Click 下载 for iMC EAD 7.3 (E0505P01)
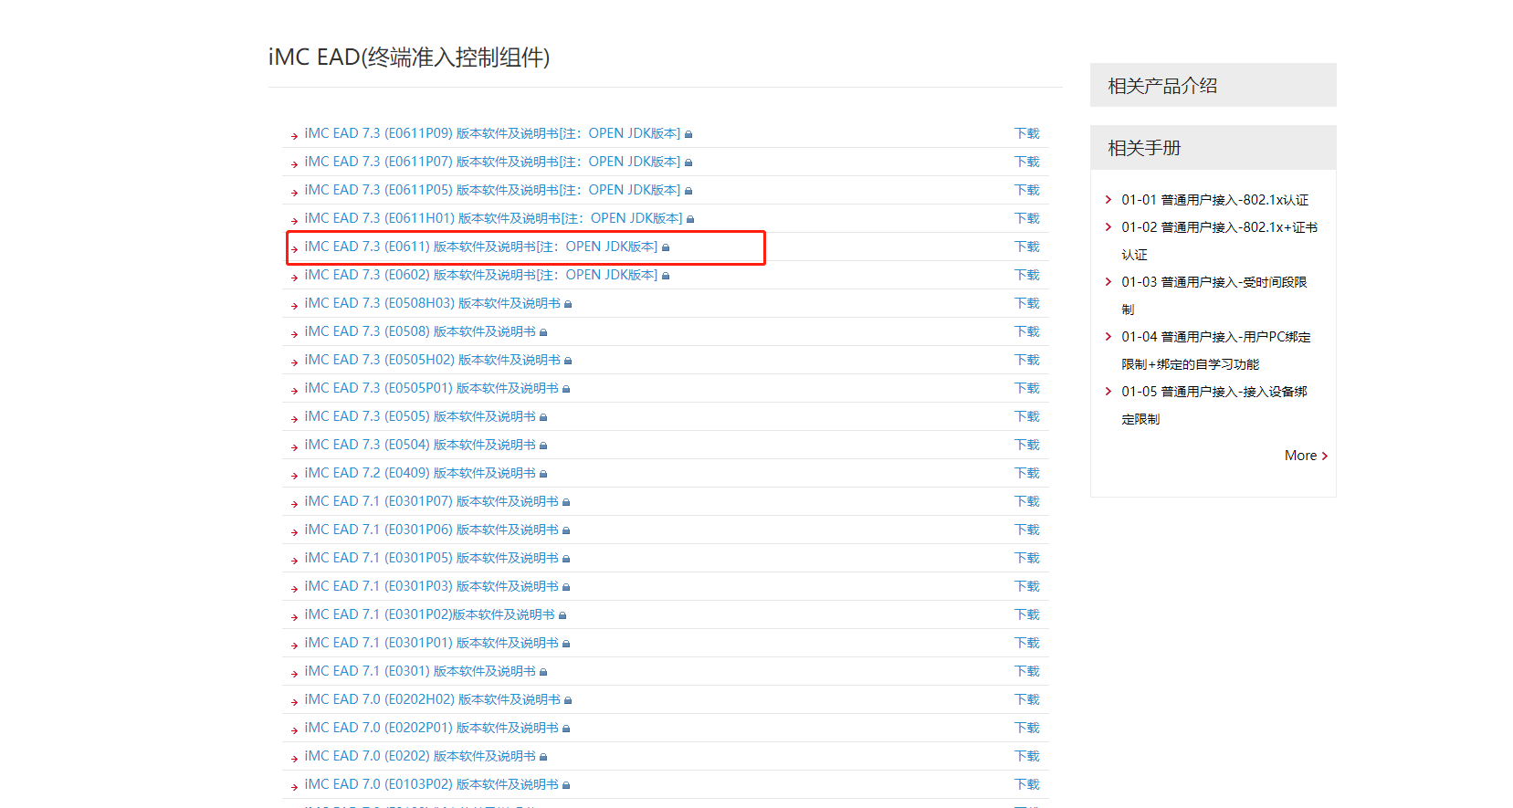This screenshot has height=808, width=1513. pyautogui.click(x=1027, y=388)
